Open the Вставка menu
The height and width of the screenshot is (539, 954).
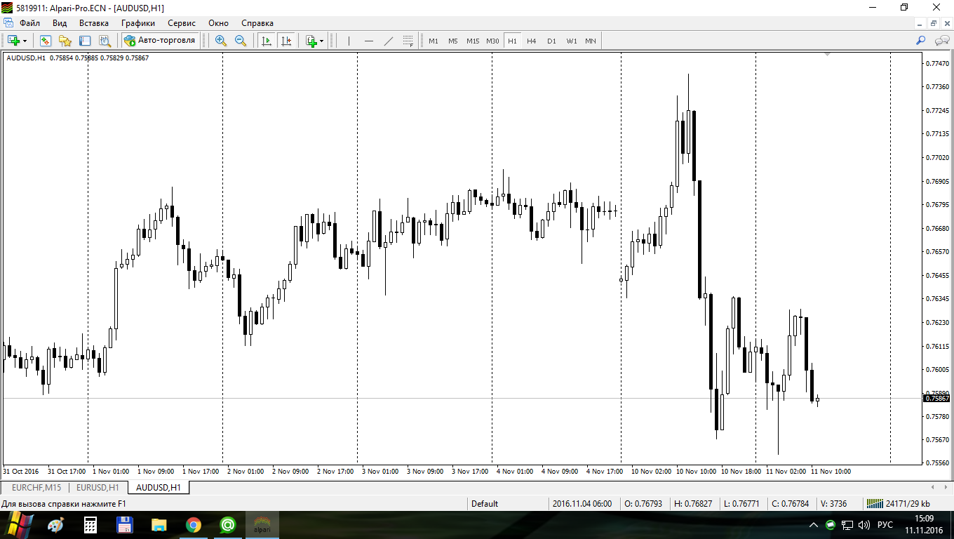(94, 23)
